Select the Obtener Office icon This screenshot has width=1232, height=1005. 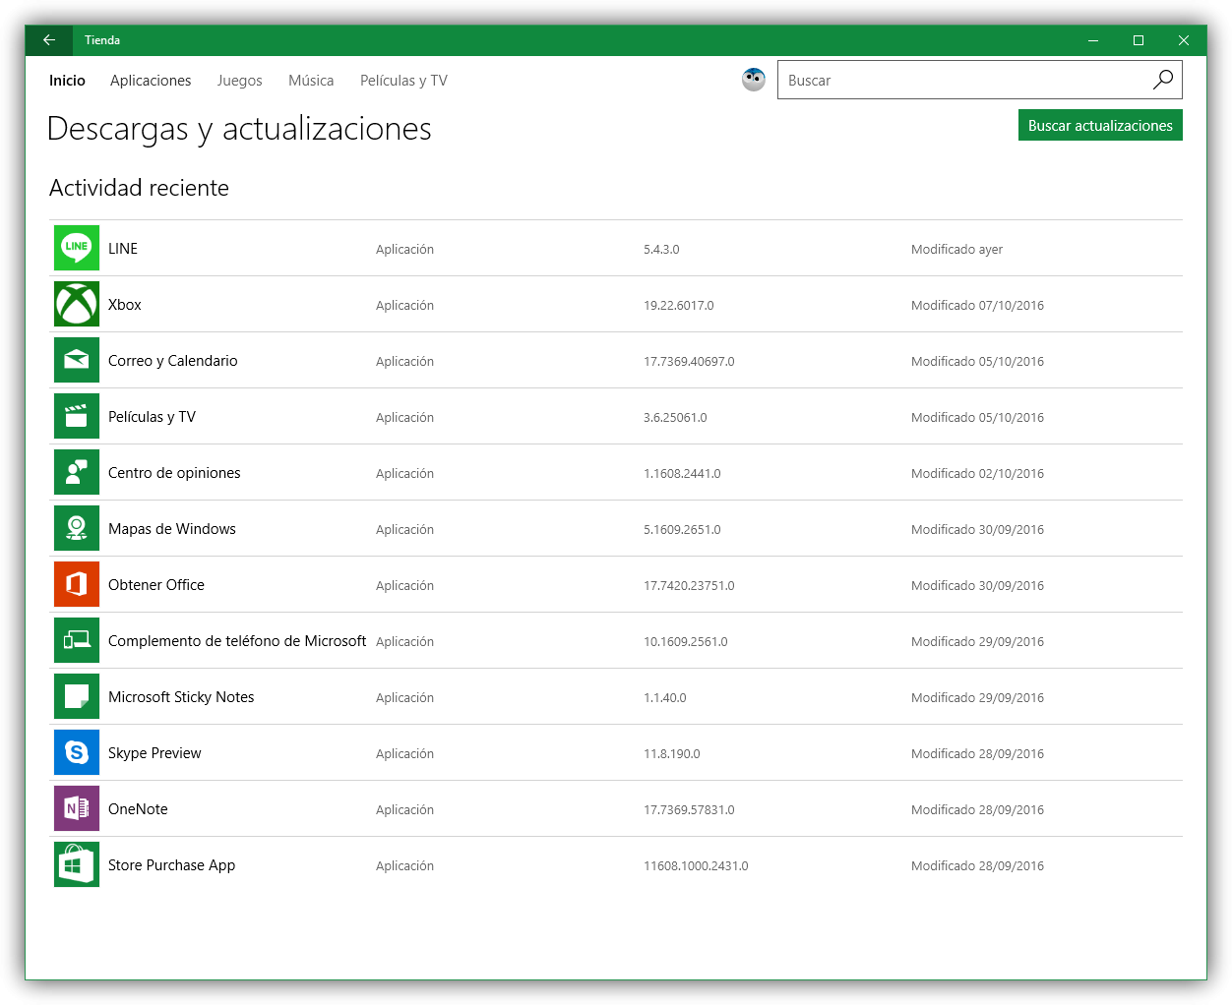pos(77,584)
